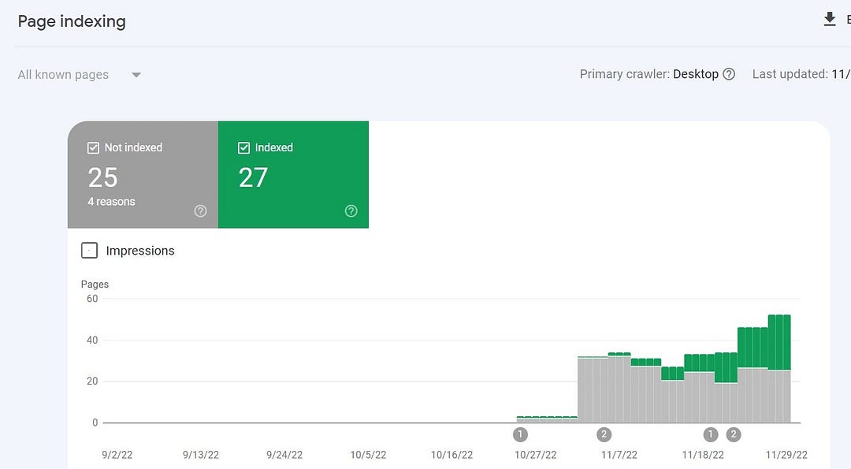Open help icon on Not indexed card
This screenshot has width=851, height=469.
200,210
